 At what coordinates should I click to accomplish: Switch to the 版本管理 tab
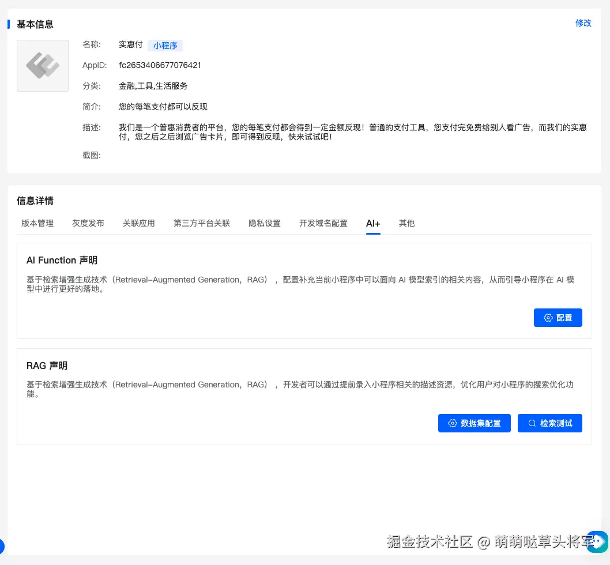(37, 223)
